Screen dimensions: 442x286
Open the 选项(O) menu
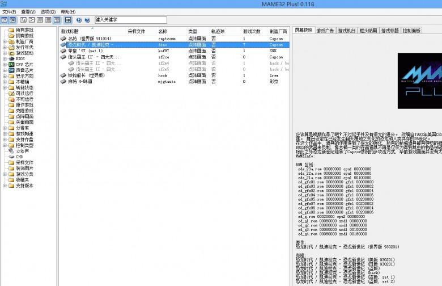tap(48, 11)
